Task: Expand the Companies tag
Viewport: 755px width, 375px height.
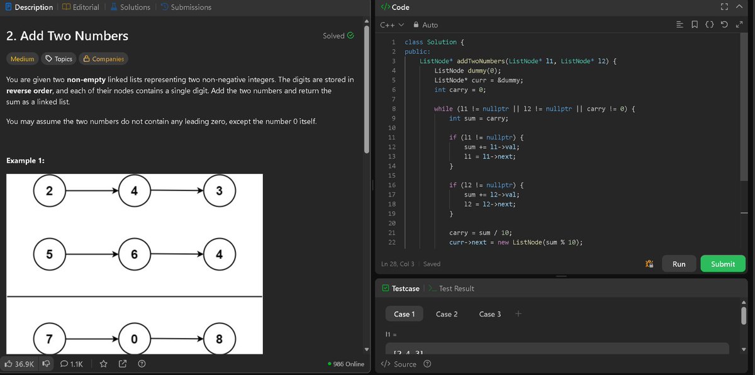Action: point(103,58)
